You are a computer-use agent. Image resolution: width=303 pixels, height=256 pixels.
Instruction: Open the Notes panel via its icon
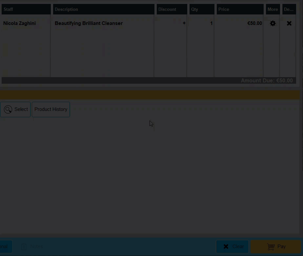pos(24,246)
